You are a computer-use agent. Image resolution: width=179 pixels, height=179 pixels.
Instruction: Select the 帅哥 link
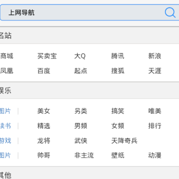(44, 156)
